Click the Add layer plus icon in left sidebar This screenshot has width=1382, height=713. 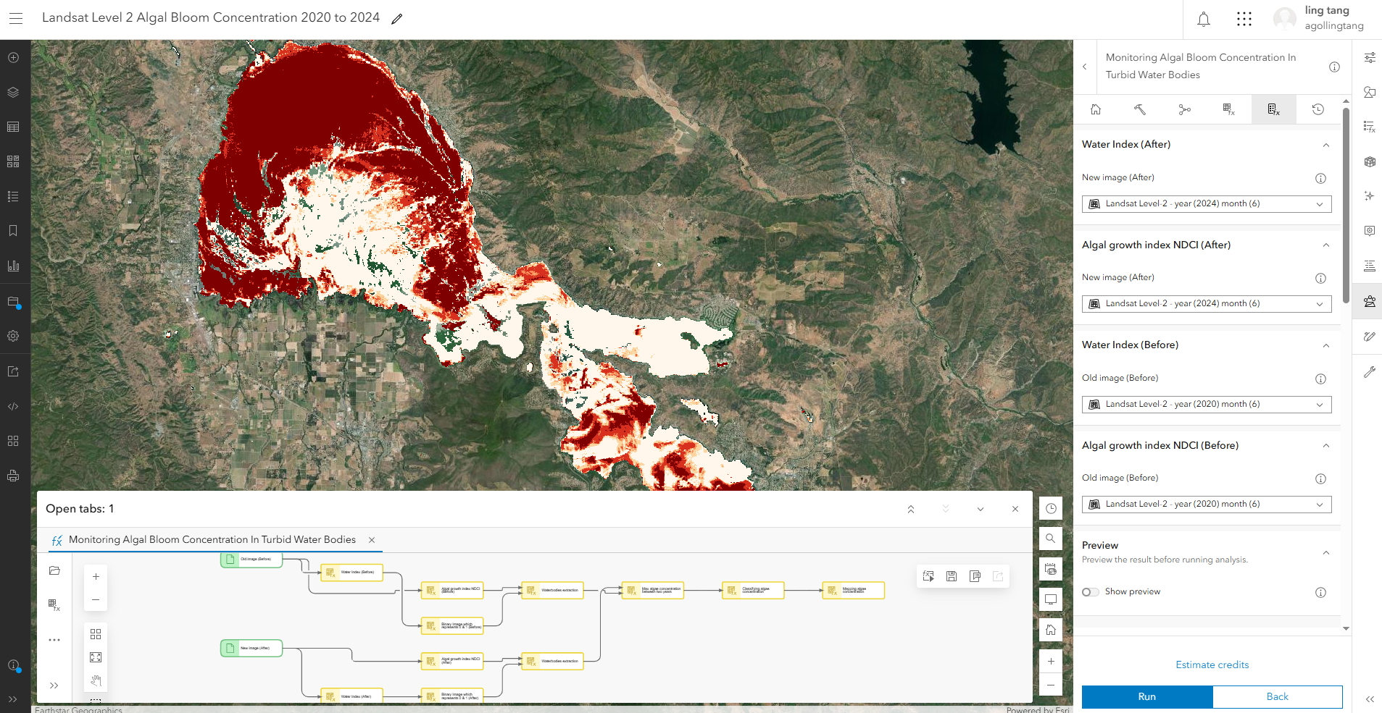tap(13, 57)
